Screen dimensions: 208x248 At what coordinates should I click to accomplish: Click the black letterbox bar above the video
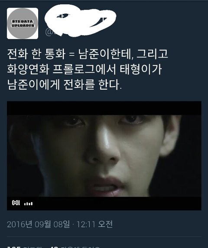[104, 108]
